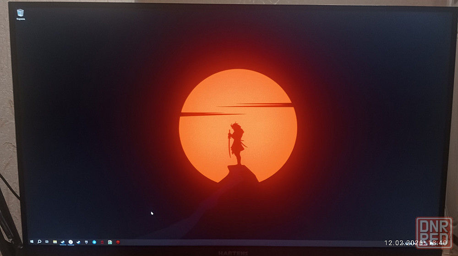Open the monitor-shaped app left of Telegram
The width and height of the screenshot is (458, 256).
tap(86, 241)
